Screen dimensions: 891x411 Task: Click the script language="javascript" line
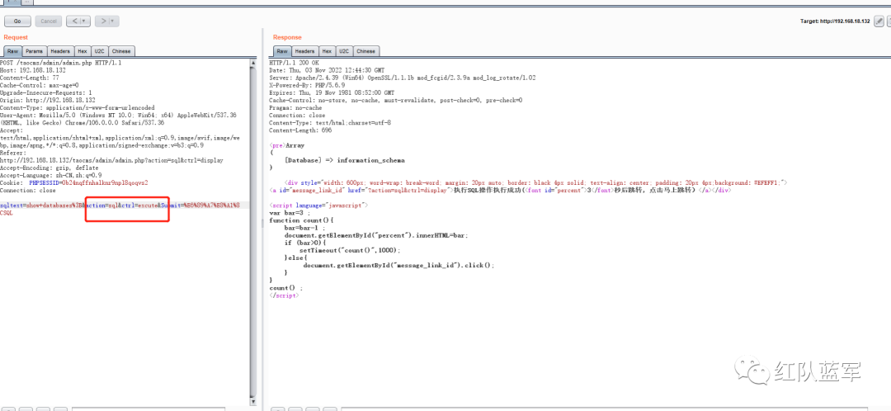click(x=318, y=205)
